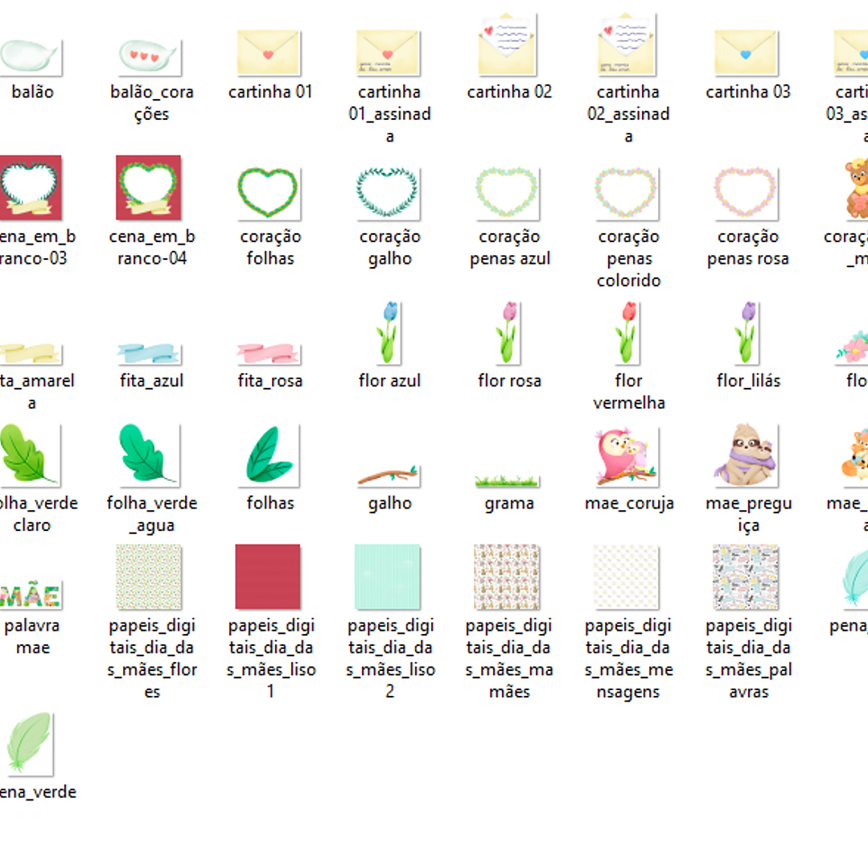This screenshot has width=868, height=868.
Task: Click the mae_coruja owl illustration
Action: [x=628, y=456]
